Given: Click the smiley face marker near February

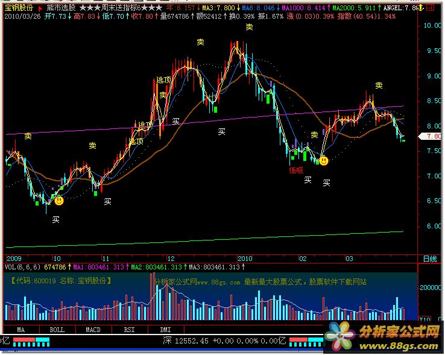Looking at the screenshot, I should tap(324, 161).
